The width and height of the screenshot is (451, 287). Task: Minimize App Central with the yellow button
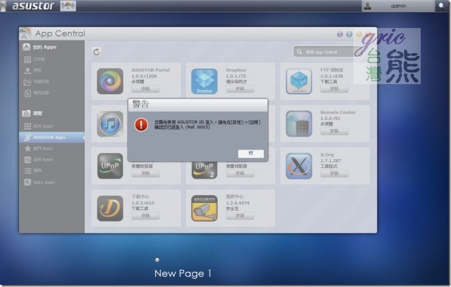coord(358,35)
